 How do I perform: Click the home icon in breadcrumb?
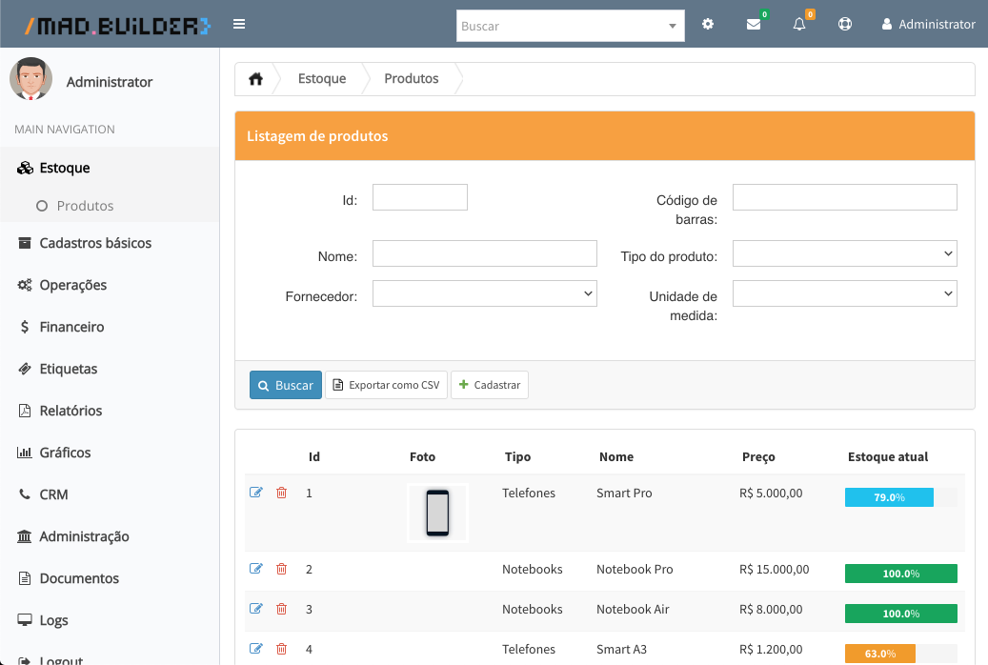256,79
